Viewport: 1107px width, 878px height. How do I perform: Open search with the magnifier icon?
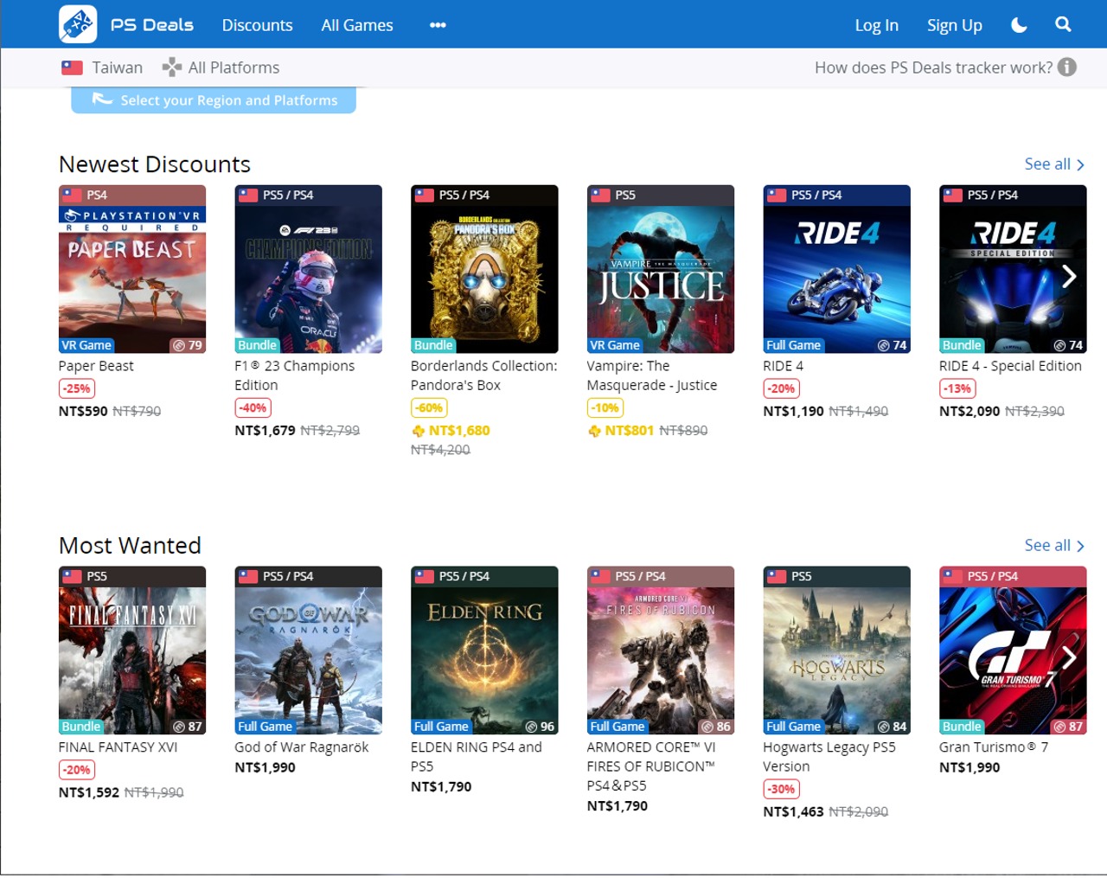pos(1063,25)
